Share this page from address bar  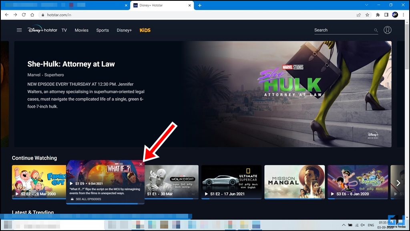coord(359,15)
